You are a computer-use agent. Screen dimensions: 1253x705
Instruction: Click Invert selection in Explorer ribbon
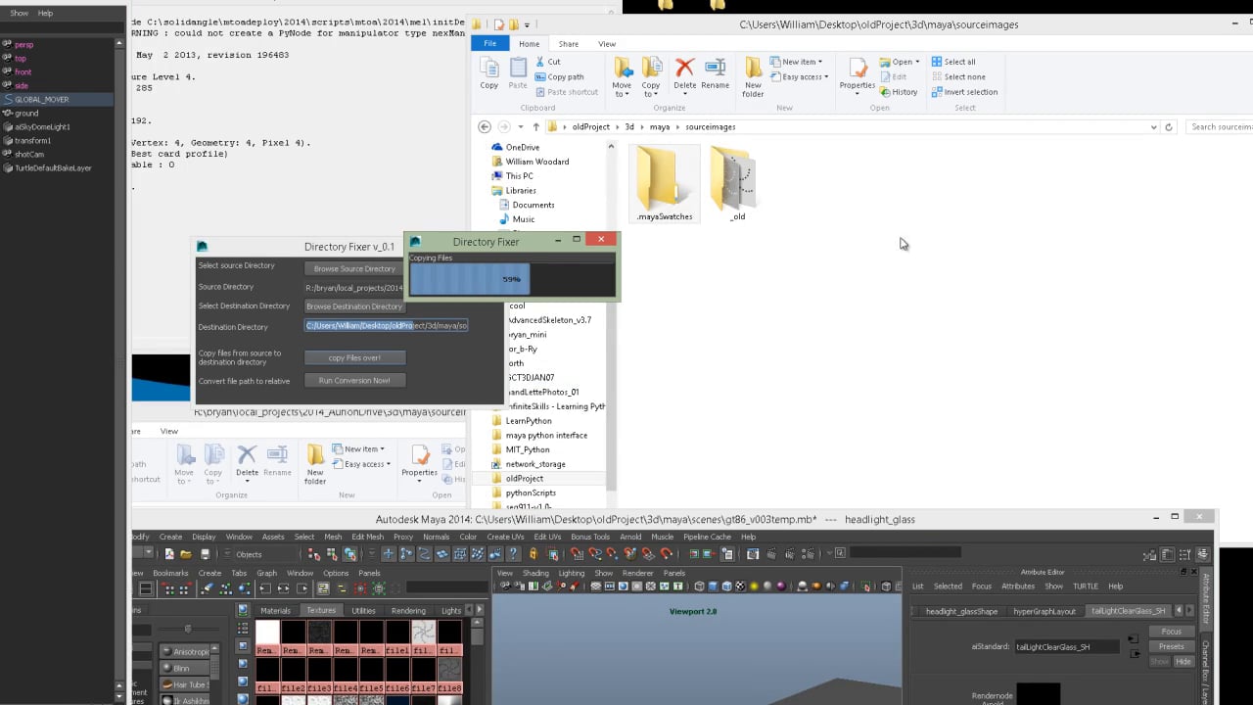[963, 92]
